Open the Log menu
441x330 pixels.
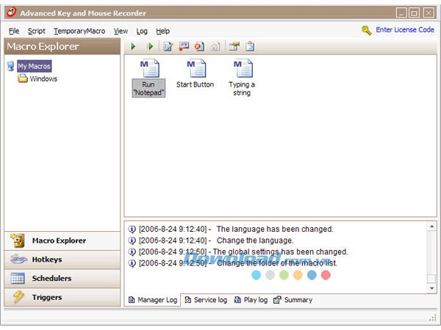click(x=142, y=31)
